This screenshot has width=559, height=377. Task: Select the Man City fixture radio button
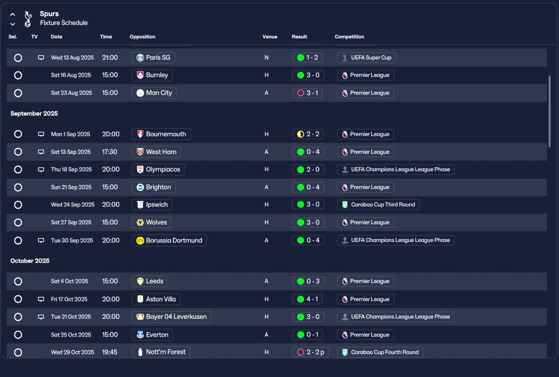point(18,93)
